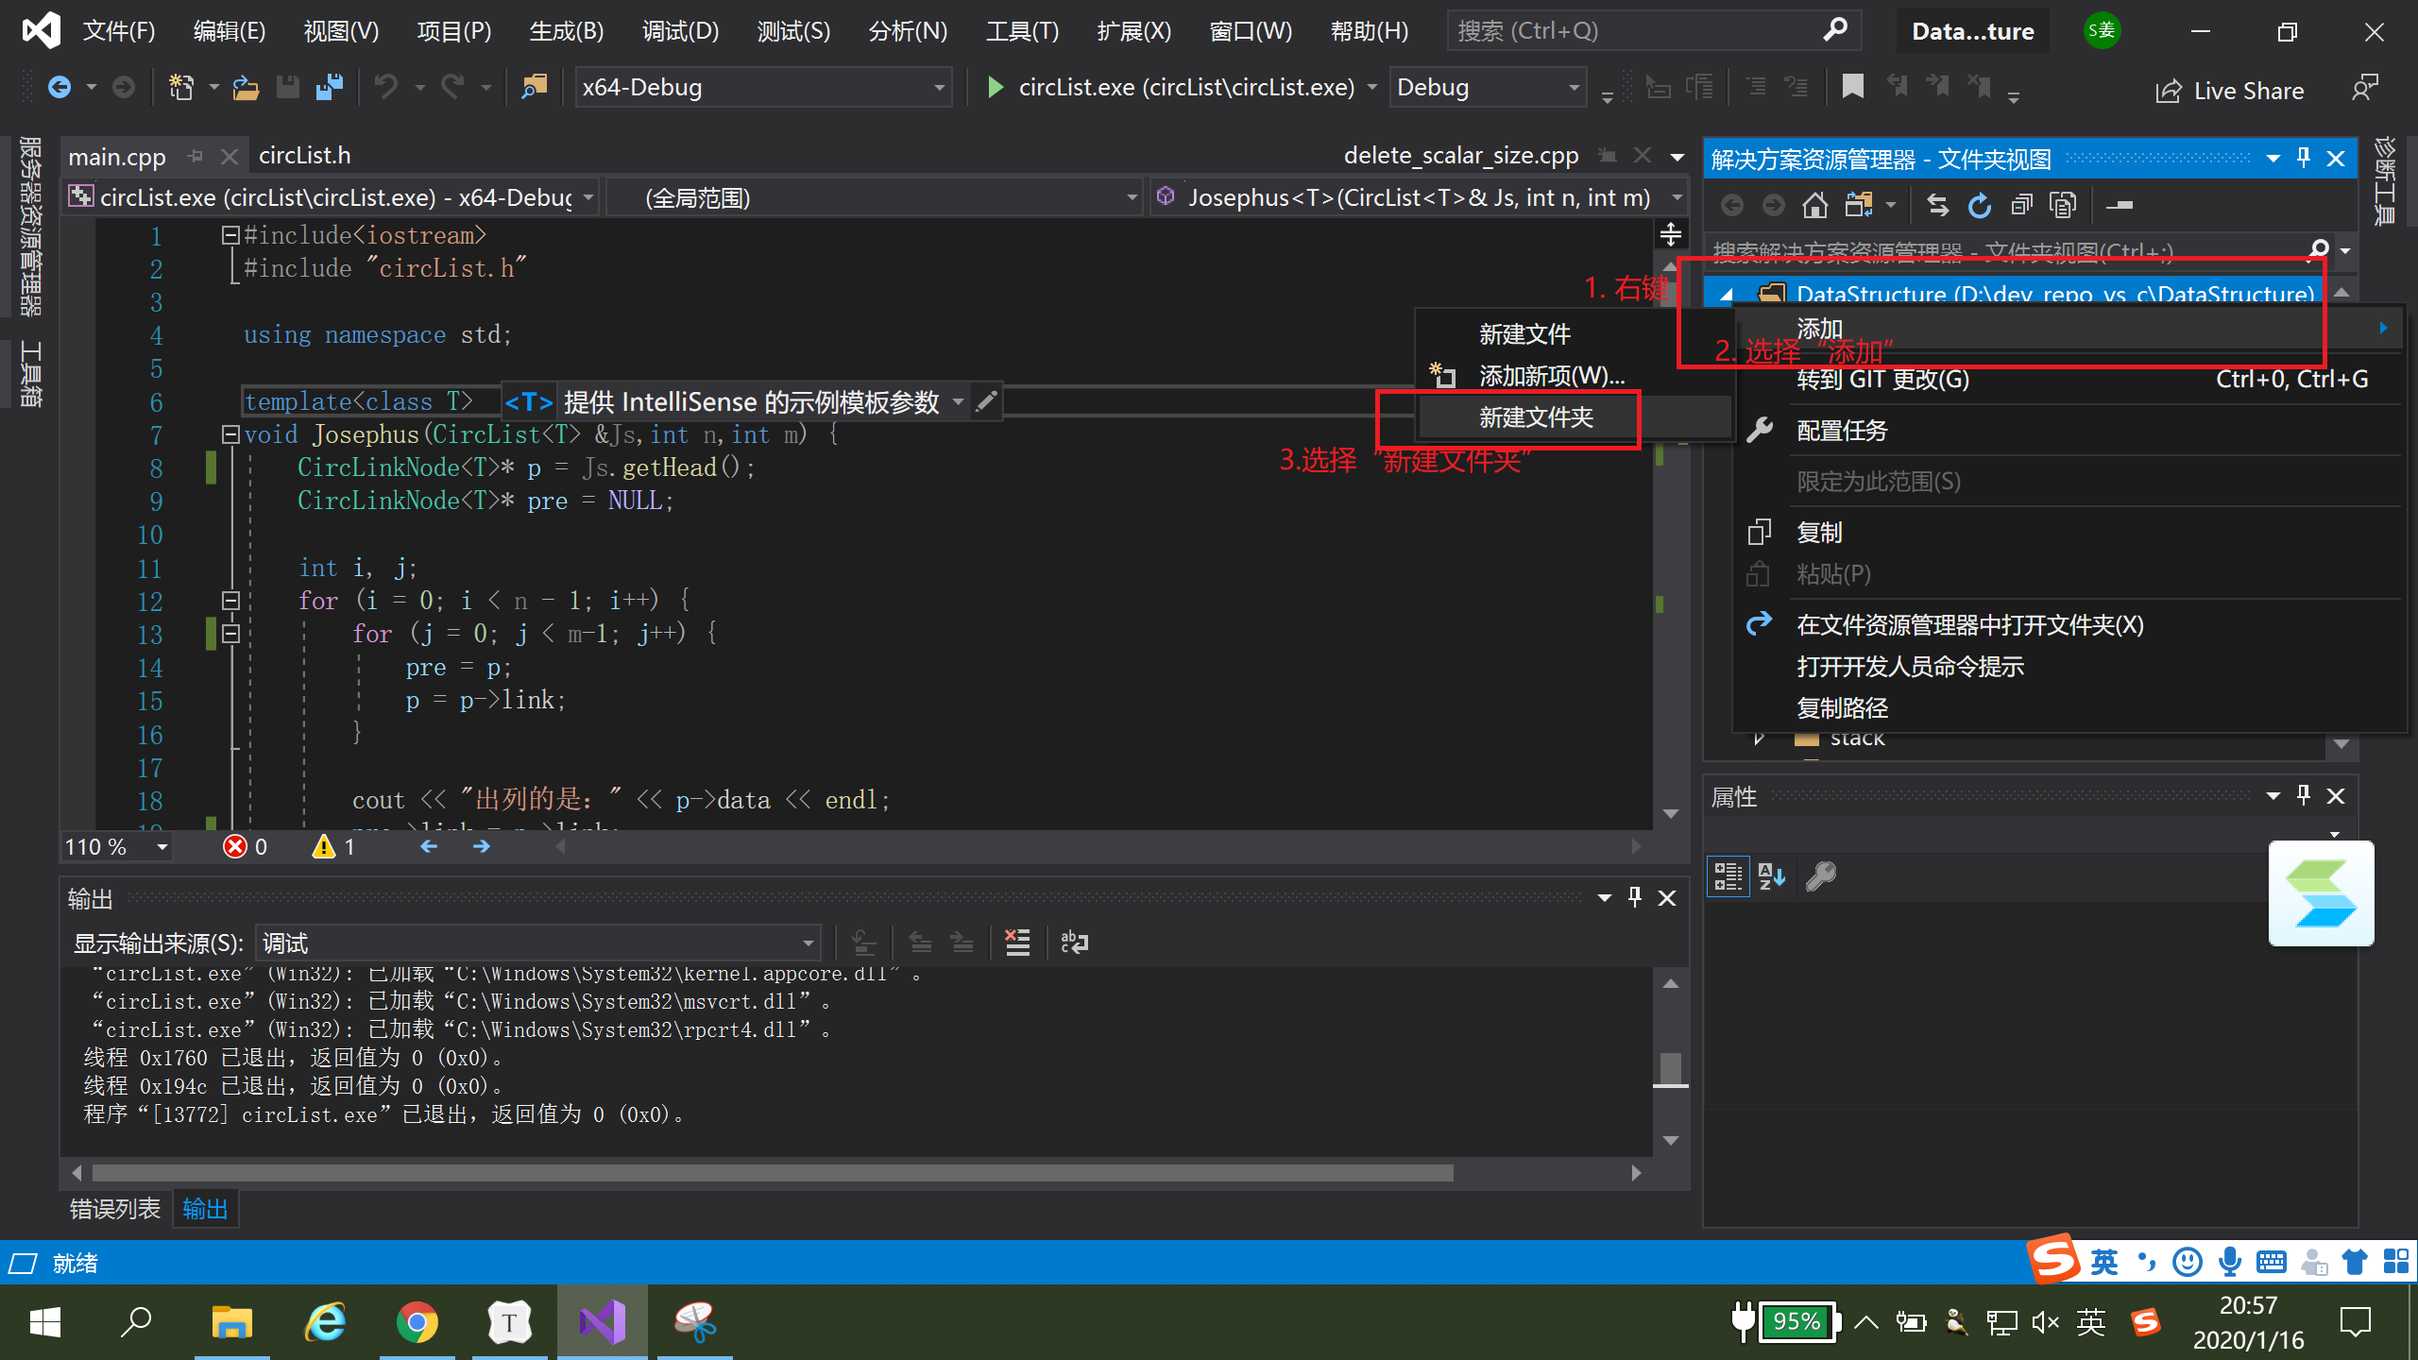The image size is (2418, 1360).
Task: Open Chrome from the Windows taskbar
Action: click(x=417, y=1322)
